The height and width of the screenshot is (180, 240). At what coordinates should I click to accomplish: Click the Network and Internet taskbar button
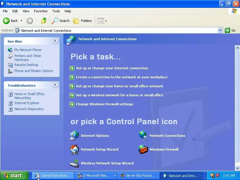point(181,175)
